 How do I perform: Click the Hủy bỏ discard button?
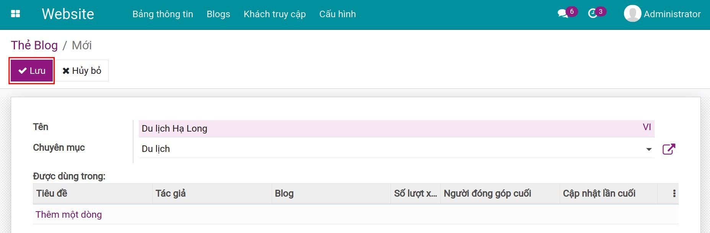[82, 71]
